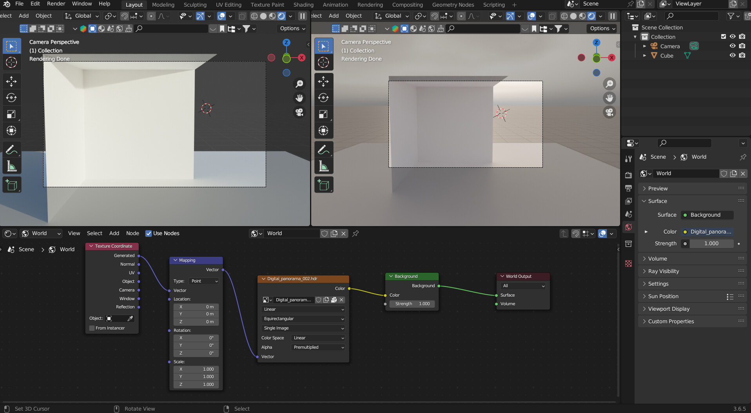
Task: Exclude Collection from view layer checkbox
Action: point(724,37)
